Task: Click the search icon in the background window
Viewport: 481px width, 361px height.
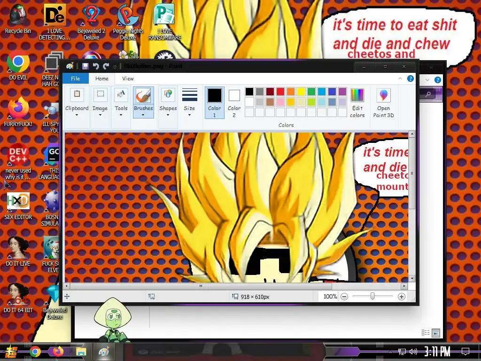Action: (x=428, y=94)
